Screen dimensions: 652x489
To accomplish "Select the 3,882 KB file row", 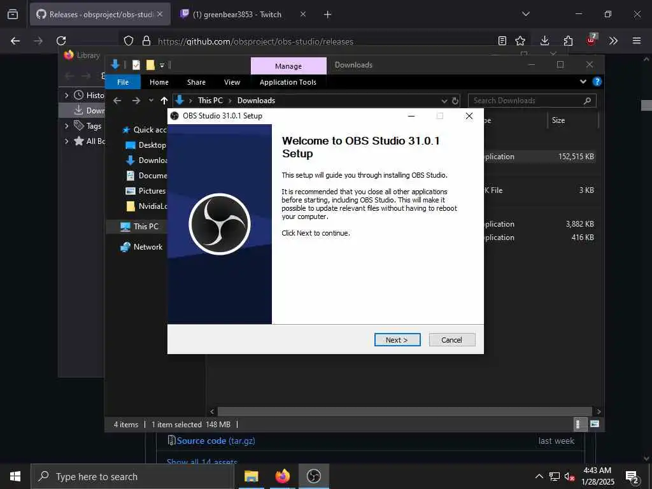I will [540, 223].
